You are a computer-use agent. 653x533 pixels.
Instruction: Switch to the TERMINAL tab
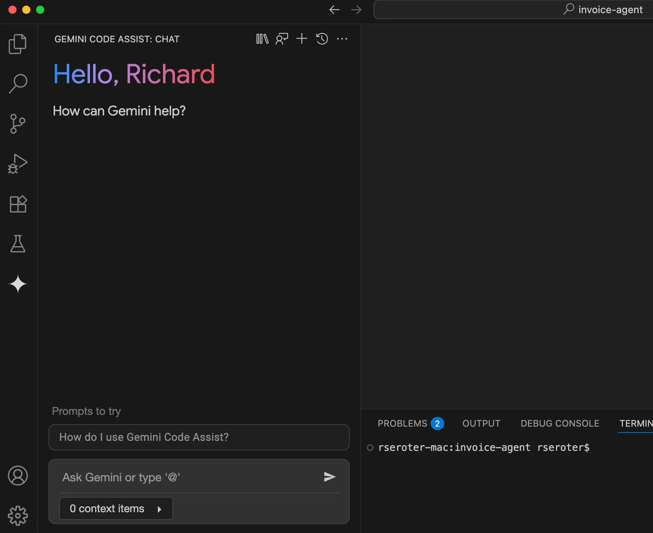tap(636, 423)
